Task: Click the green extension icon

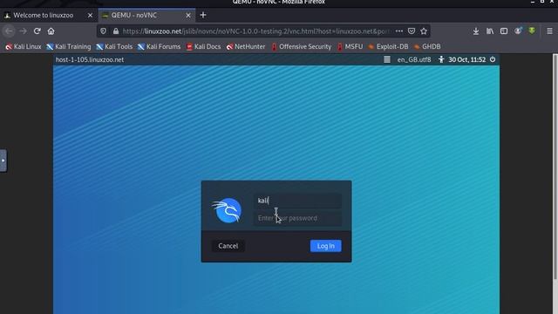Action: pyautogui.click(x=532, y=31)
